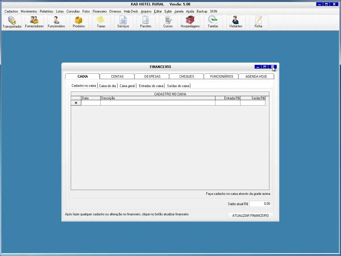Image resolution: width=341 pixels, height=256 pixels.
Task: Open the Hospedagens building icon
Action: tap(190, 22)
